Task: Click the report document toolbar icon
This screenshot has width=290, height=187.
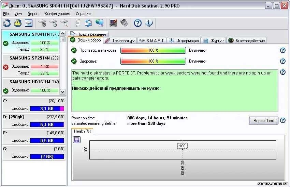Action: click(78, 23)
